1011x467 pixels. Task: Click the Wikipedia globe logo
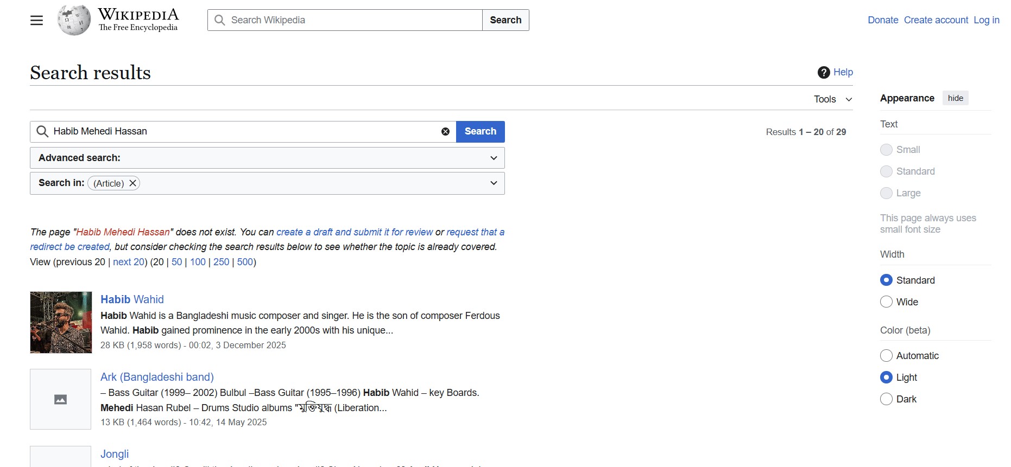(x=74, y=20)
